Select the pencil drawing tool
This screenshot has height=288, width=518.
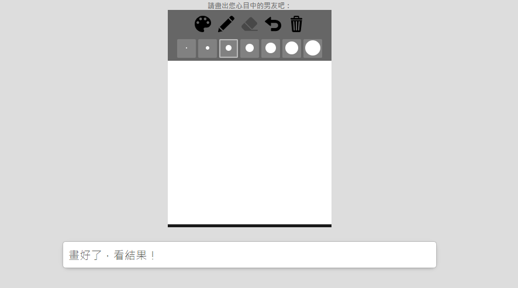(x=226, y=24)
